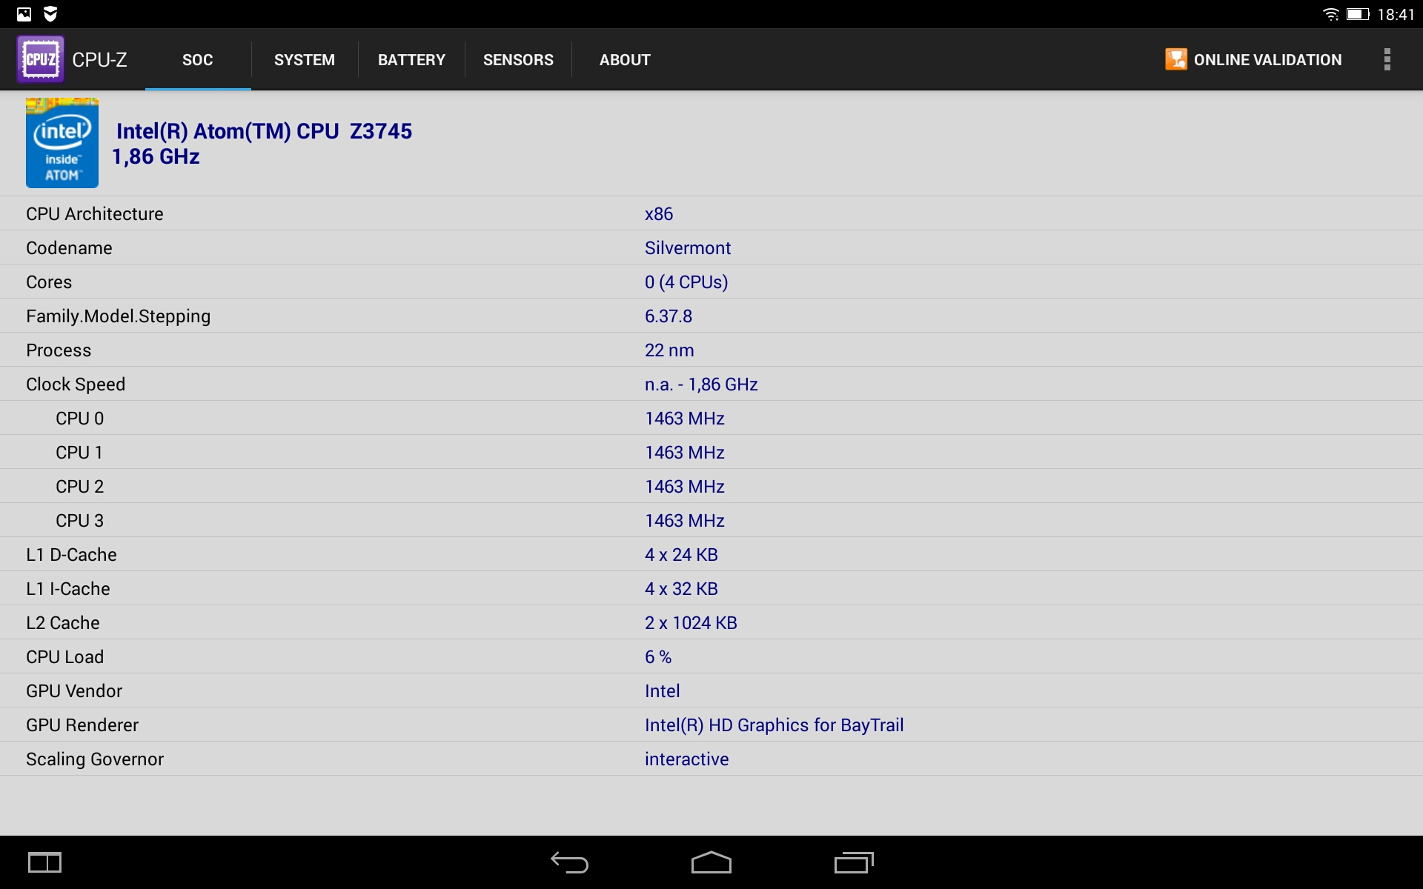
Task: Open the screenshot notification icon
Action: click(24, 14)
